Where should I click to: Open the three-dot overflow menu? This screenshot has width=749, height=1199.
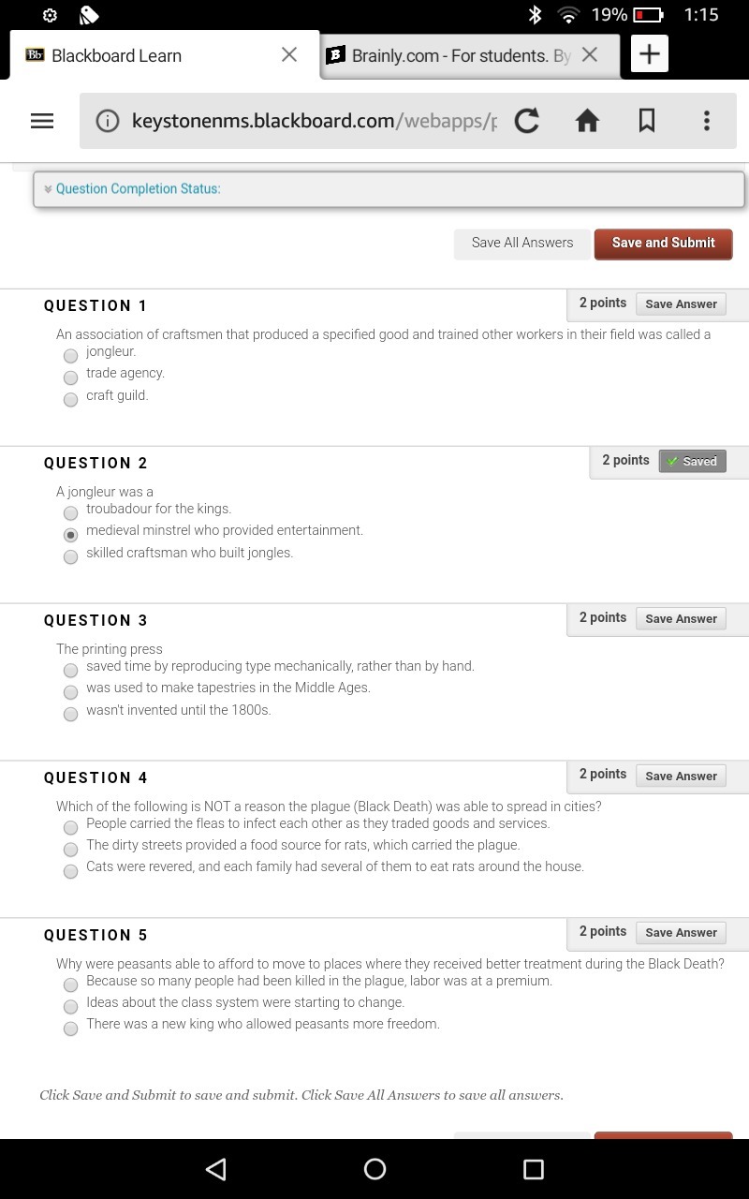[x=707, y=121]
